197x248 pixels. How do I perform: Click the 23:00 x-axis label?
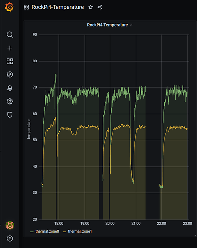point(187,223)
